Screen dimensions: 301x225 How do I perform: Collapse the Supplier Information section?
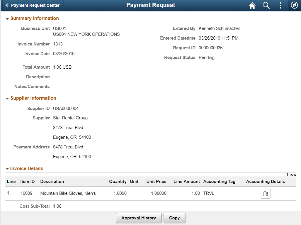coord(7,98)
